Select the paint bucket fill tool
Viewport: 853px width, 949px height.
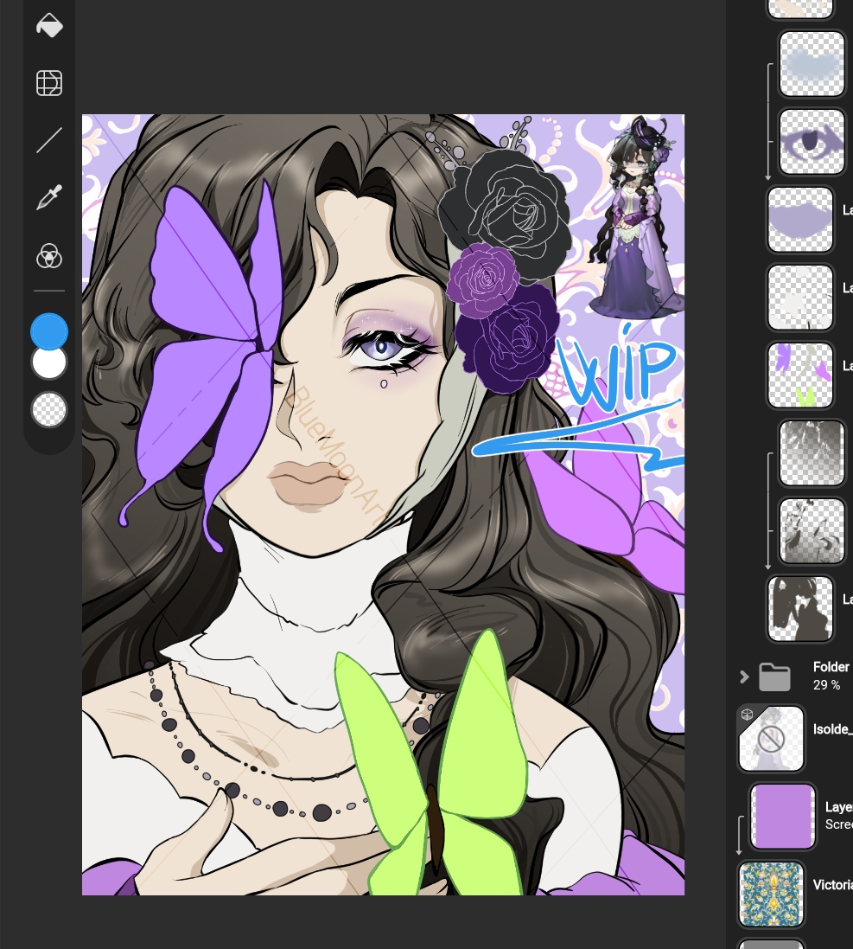[x=49, y=25]
